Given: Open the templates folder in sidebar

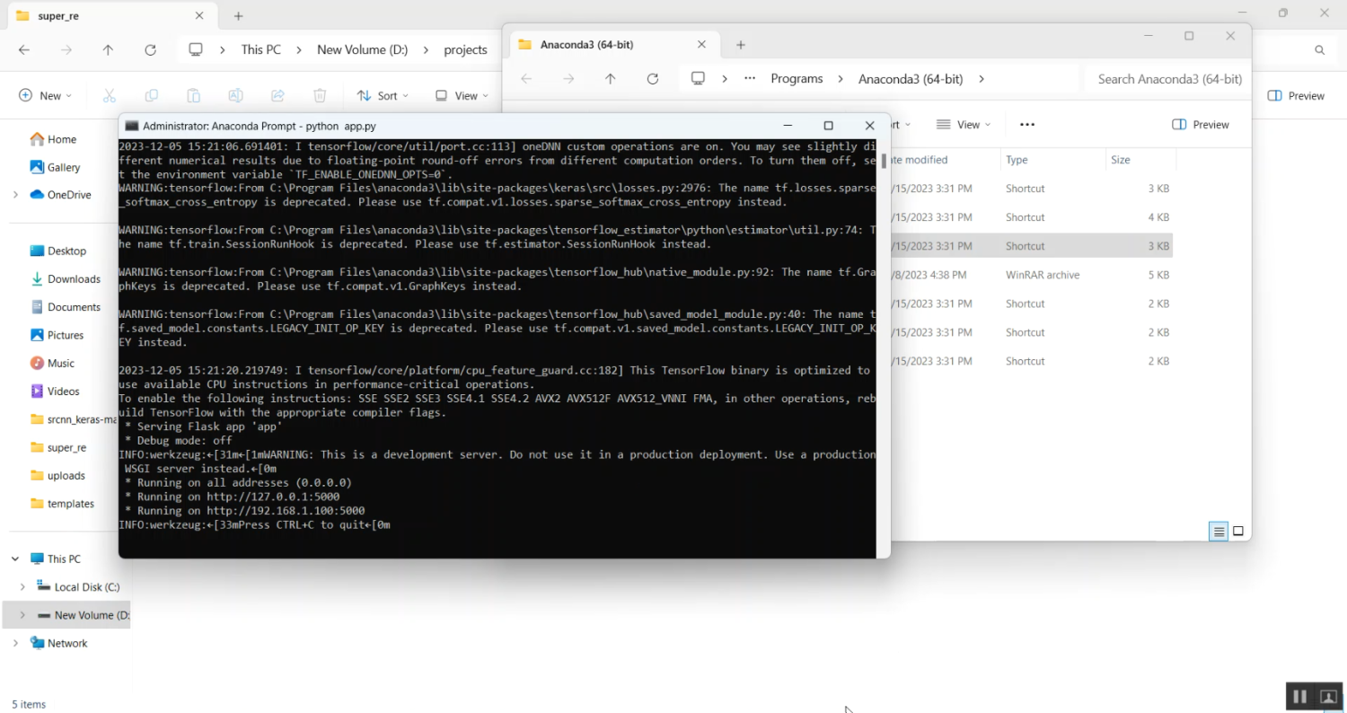Looking at the screenshot, I should pos(62,504).
